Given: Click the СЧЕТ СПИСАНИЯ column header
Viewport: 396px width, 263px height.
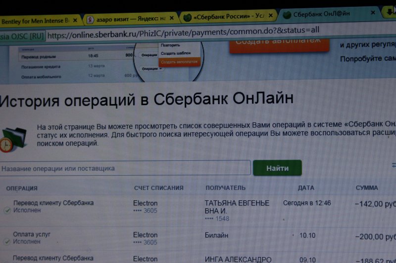Looking at the screenshot, I should (159, 188).
